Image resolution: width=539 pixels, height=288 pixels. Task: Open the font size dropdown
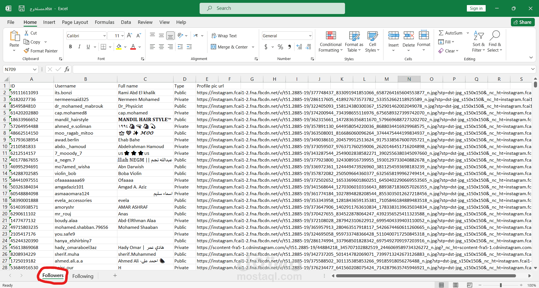coord(122,36)
